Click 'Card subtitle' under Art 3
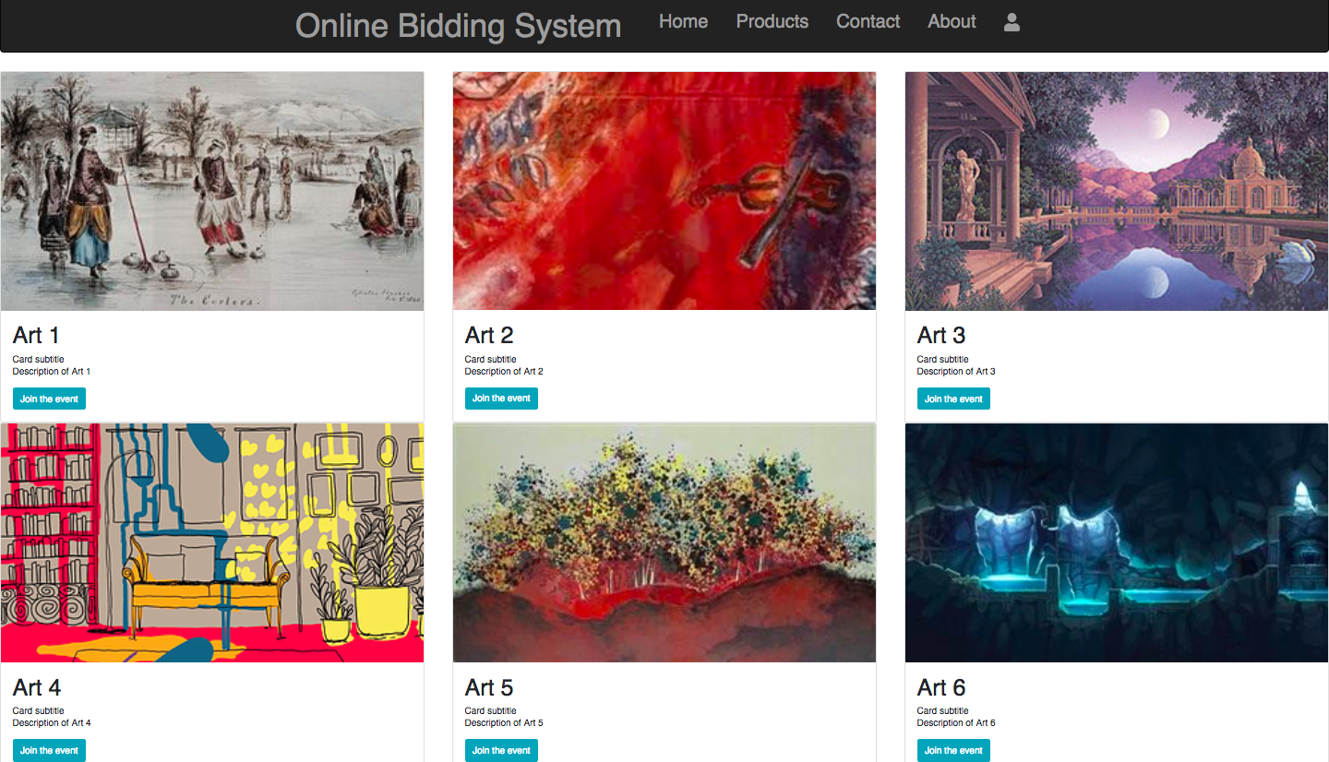 [x=943, y=360]
